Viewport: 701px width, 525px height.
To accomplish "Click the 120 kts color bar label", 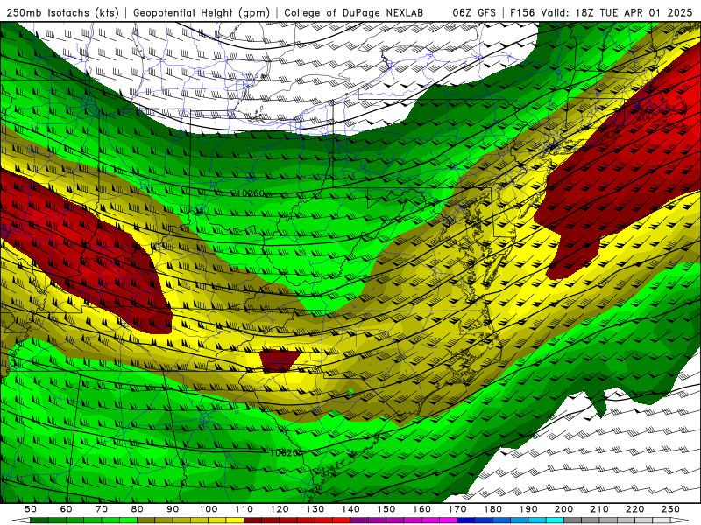I will coord(280,509).
